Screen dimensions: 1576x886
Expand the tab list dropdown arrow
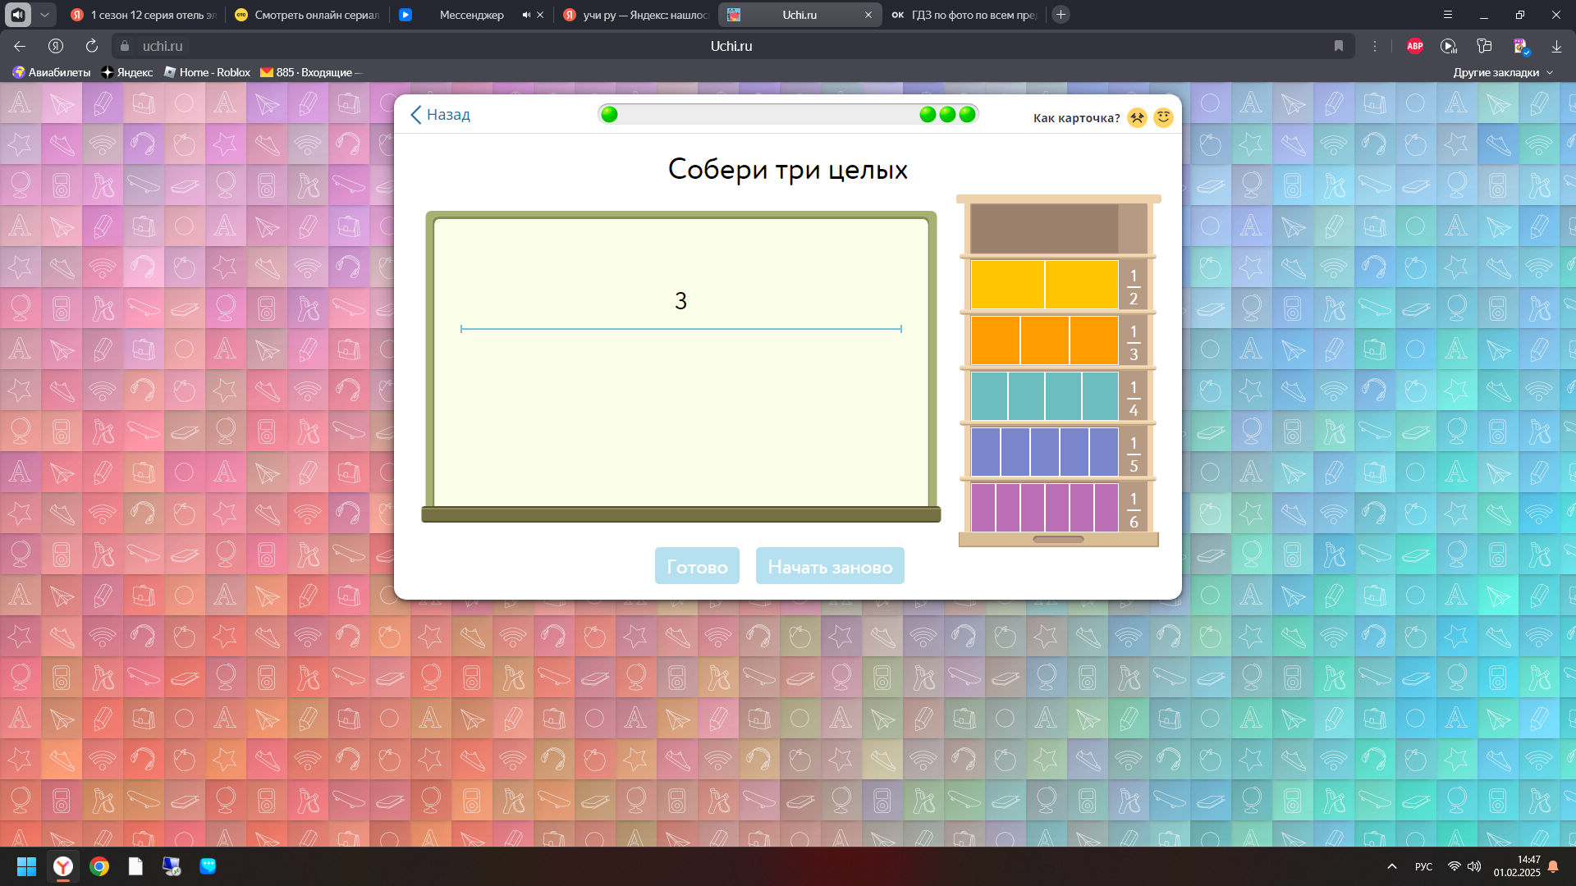tap(44, 15)
